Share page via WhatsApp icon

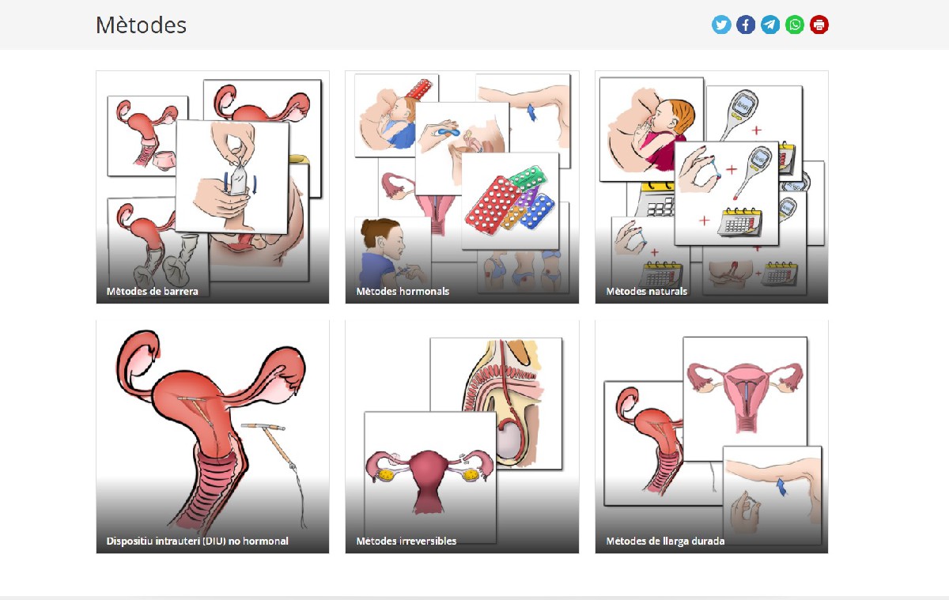click(795, 25)
